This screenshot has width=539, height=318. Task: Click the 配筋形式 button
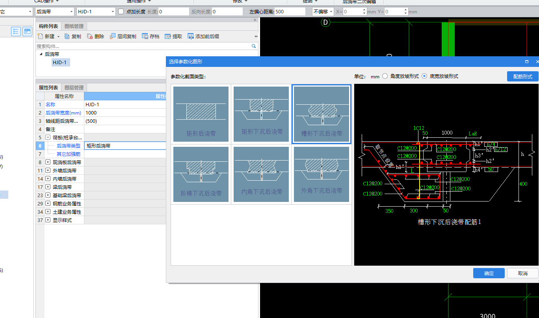point(522,76)
